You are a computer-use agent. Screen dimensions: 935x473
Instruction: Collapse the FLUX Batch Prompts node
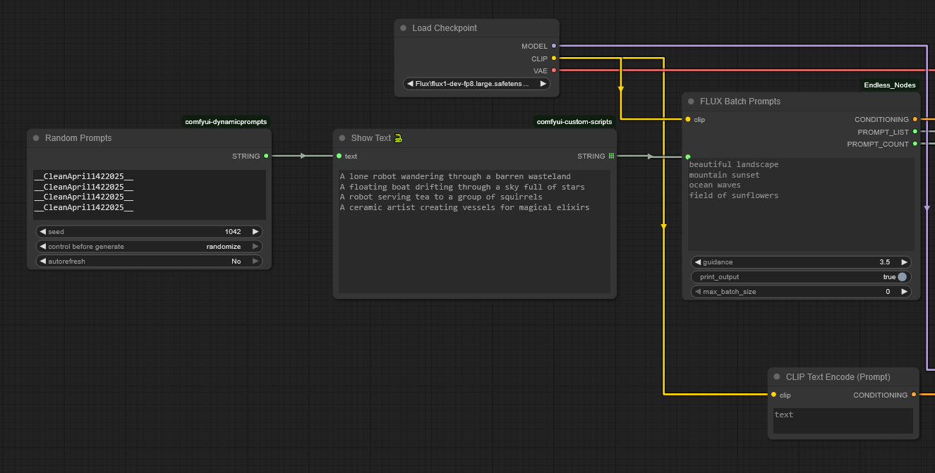coord(691,102)
